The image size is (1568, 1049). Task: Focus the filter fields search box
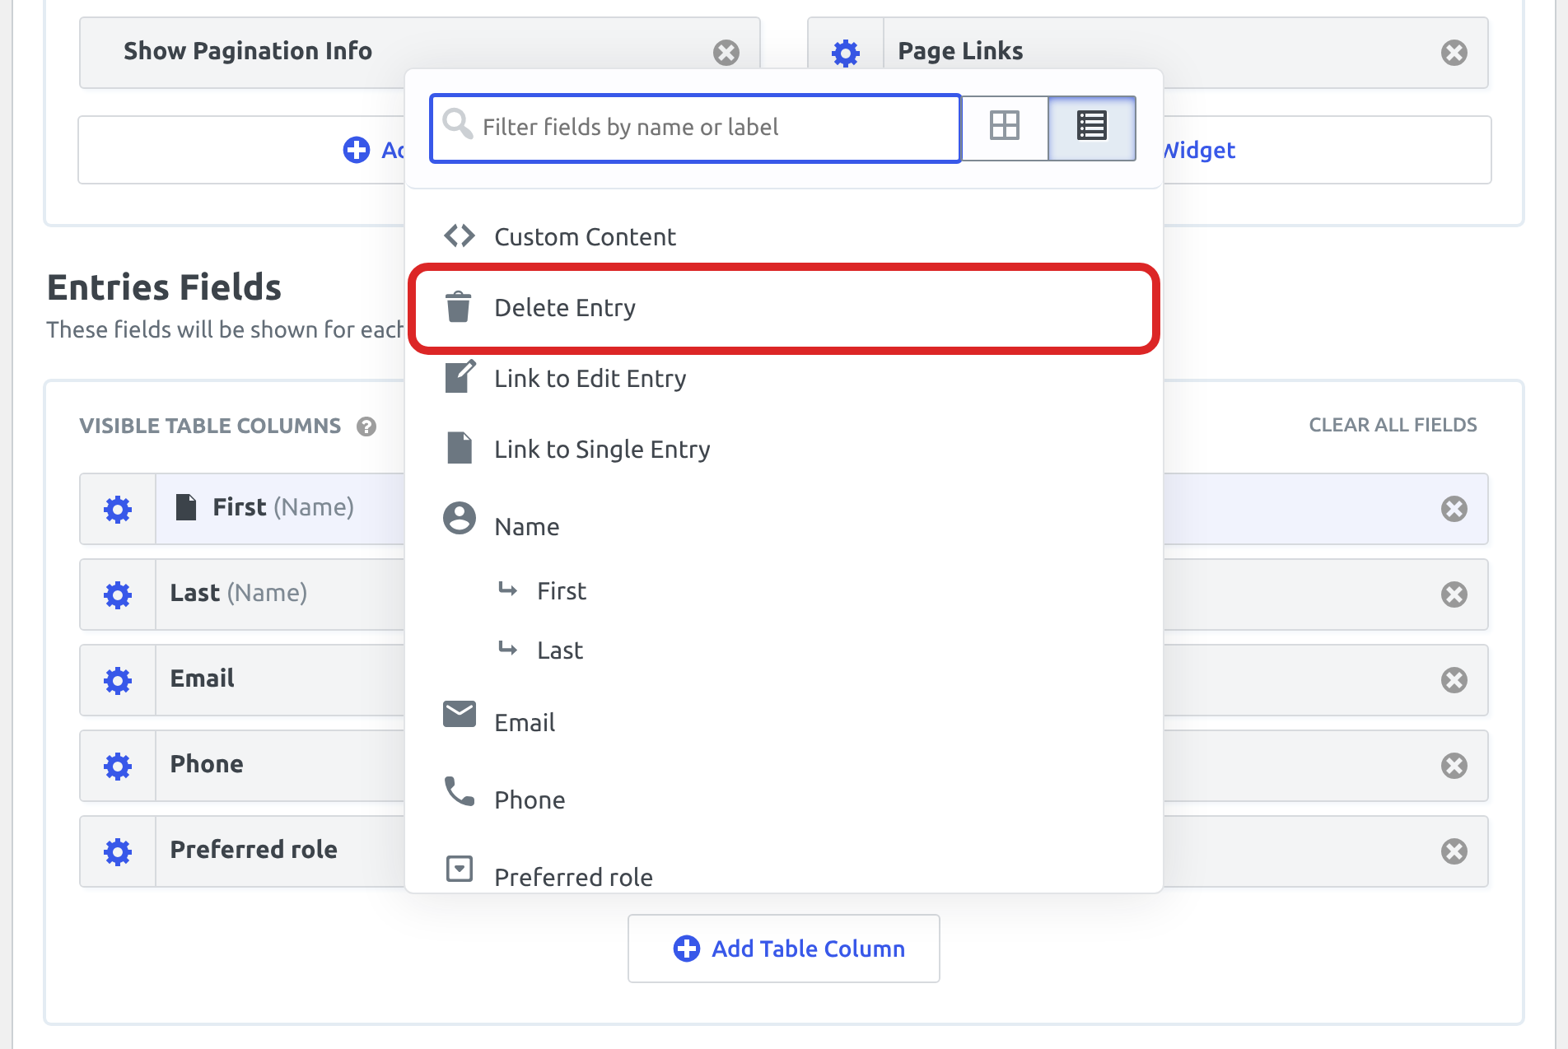click(696, 128)
